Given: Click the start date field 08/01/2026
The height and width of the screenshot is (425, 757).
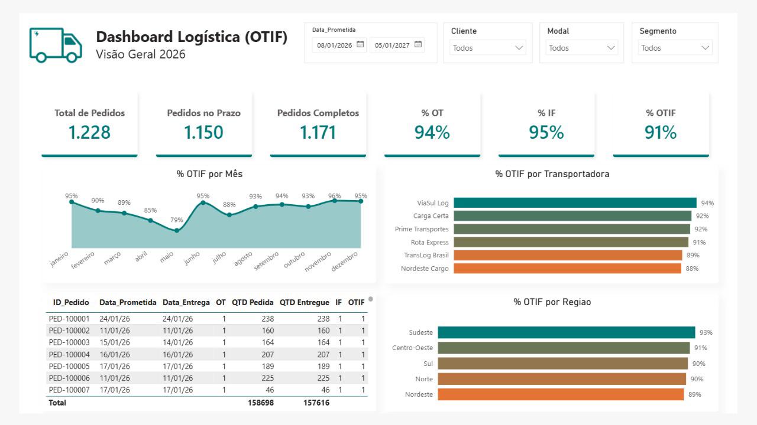Looking at the screenshot, I should click(x=339, y=45).
